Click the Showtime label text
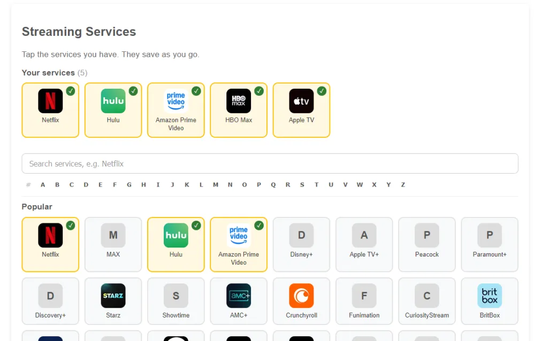The height and width of the screenshot is (341, 535). point(176,315)
